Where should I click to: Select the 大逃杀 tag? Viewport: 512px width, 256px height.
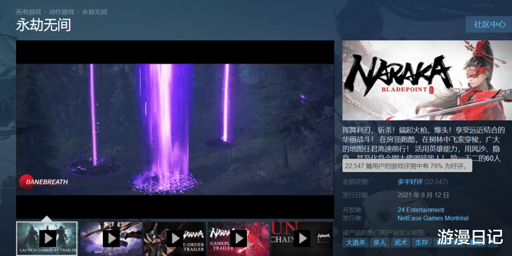(x=356, y=242)
